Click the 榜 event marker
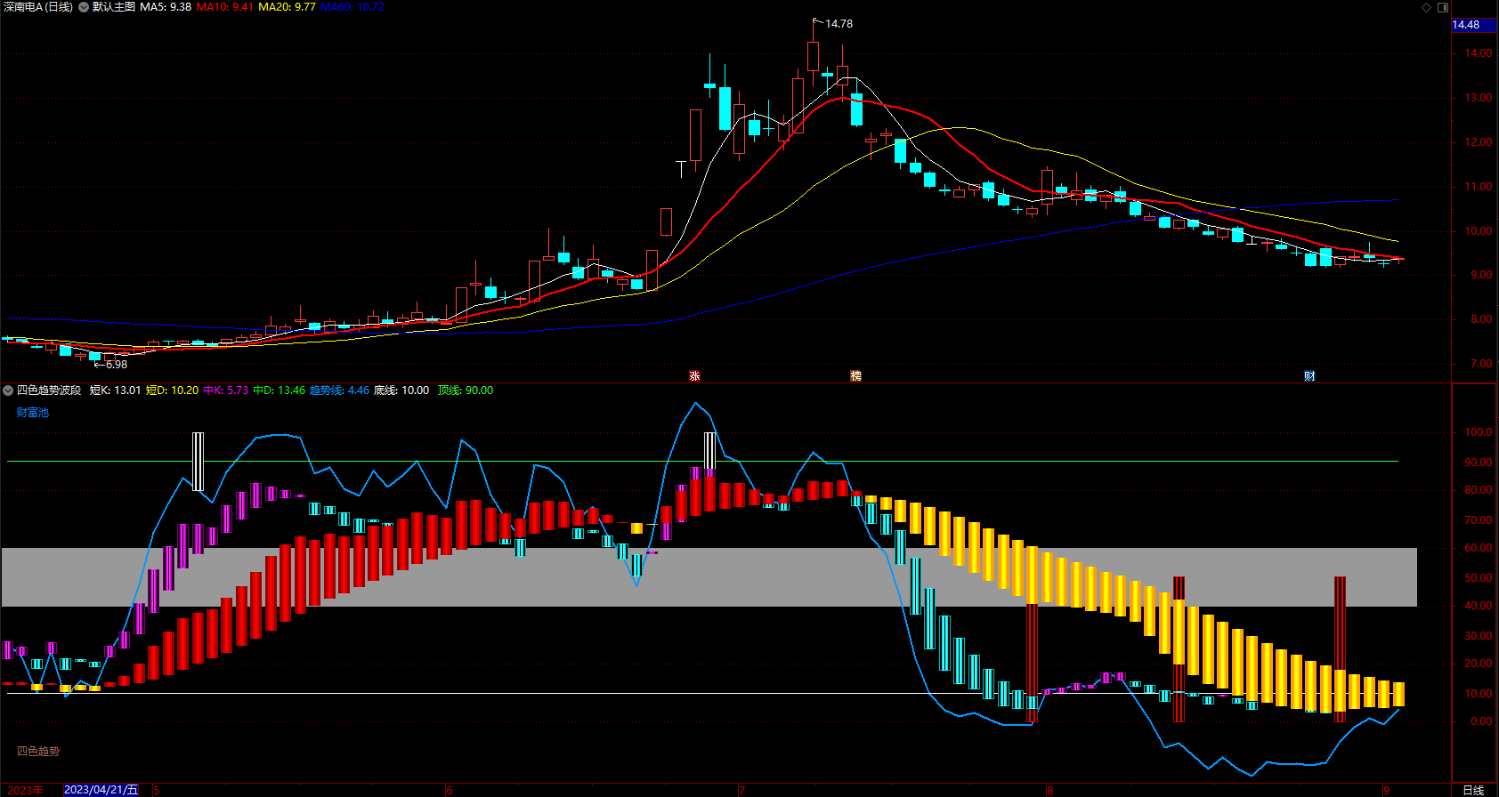 click(855, 376)
